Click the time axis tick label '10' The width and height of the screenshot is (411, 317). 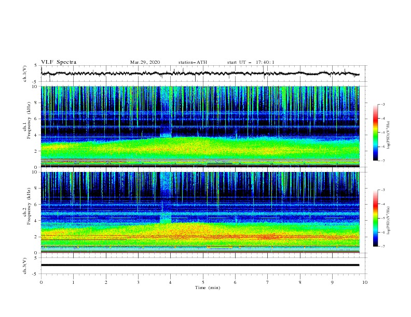(x=365, y=282)
